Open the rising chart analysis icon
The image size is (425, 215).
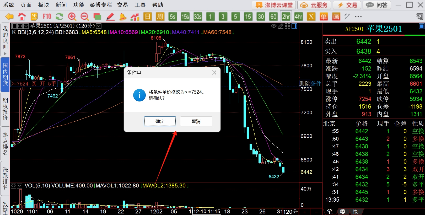(135, 17)
